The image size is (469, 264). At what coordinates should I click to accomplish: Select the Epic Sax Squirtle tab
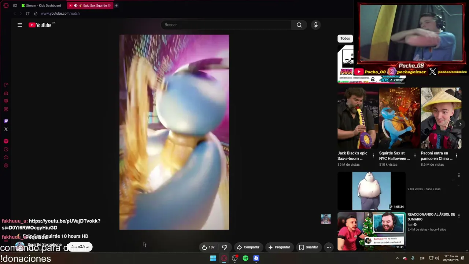[x=90, y=5]
